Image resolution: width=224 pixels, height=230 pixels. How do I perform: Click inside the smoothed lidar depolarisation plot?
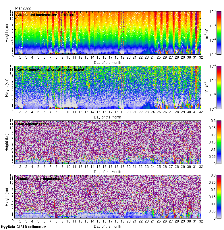[x=108, y=197]
